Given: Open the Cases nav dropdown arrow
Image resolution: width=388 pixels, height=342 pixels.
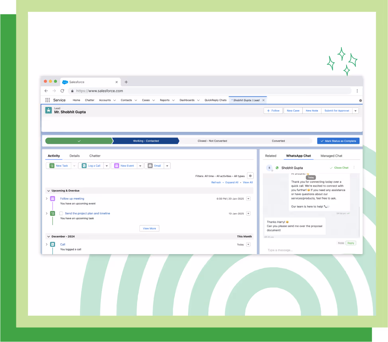Looking at the screenshot, I should pyautogui.click(x=153, y=100).
